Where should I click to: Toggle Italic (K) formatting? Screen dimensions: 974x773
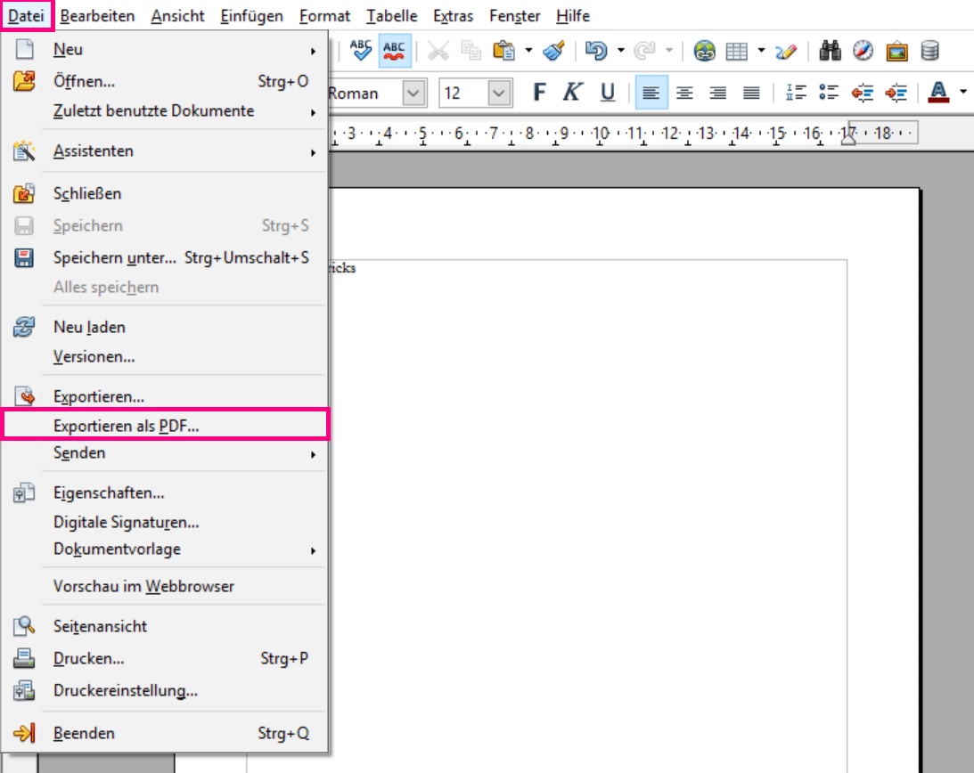(572, 93)
